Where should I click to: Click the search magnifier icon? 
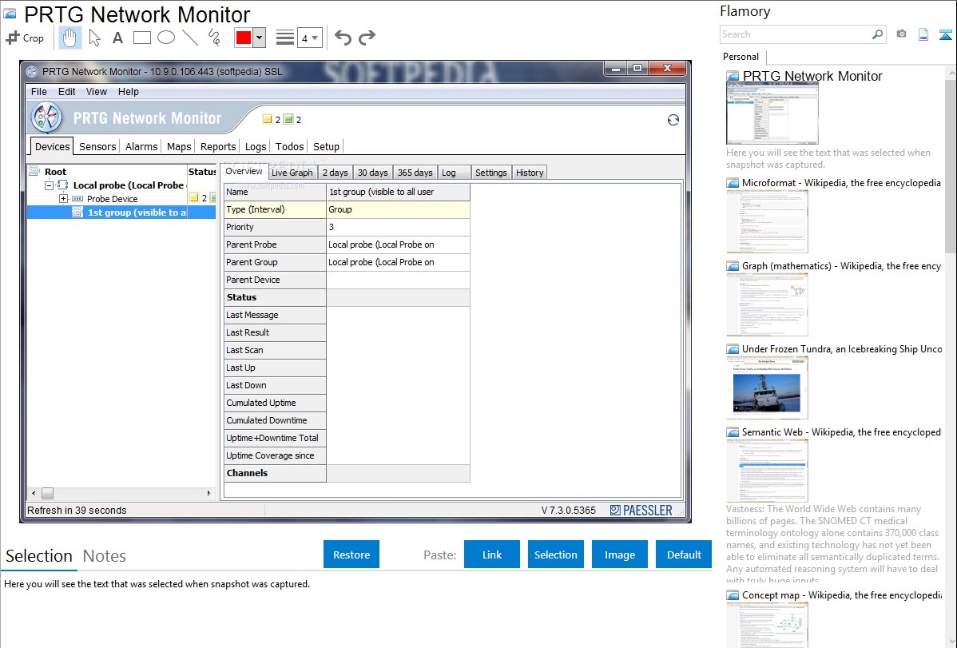877,34
